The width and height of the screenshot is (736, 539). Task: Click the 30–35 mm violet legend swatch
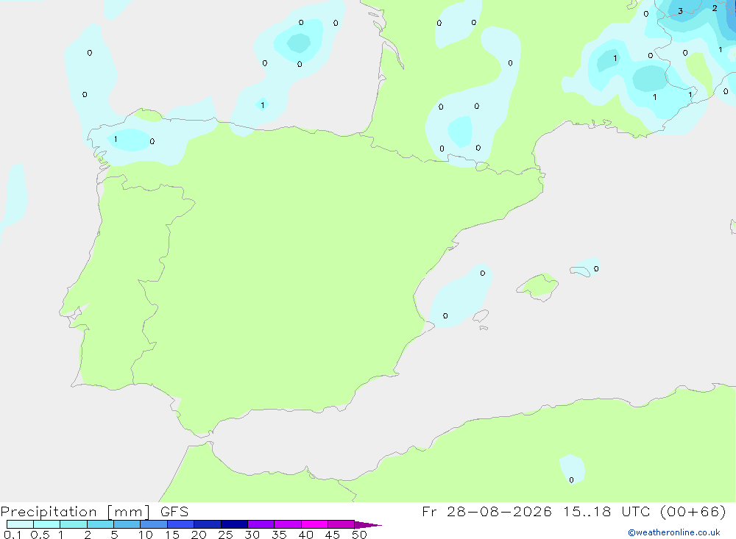(261, 524)
